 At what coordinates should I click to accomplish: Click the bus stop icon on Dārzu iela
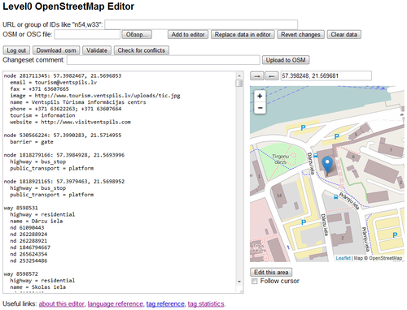pos(316,156)
